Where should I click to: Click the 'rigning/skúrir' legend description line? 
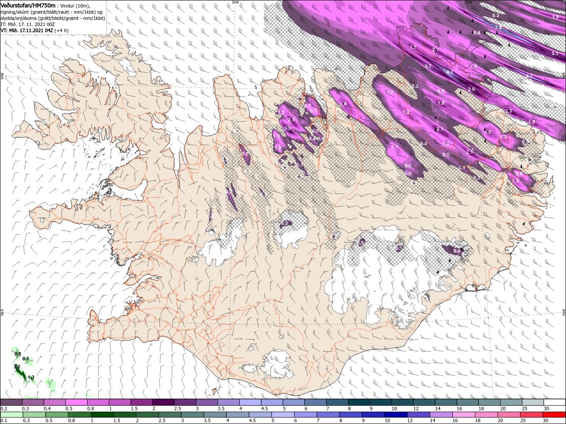(52, 12)
